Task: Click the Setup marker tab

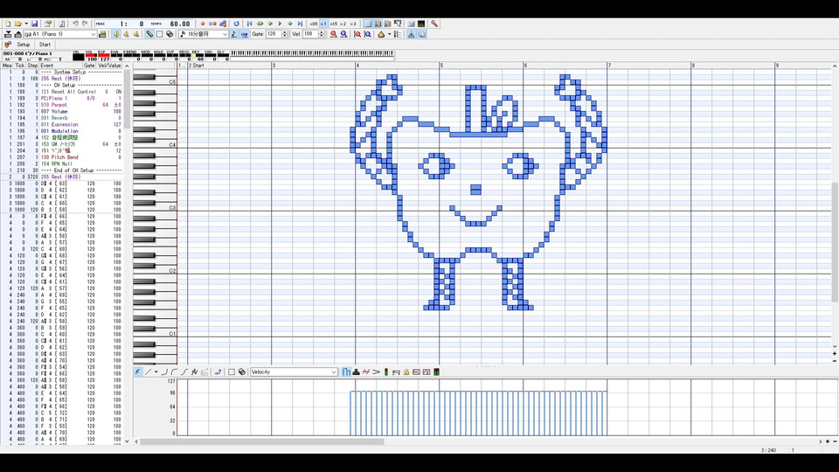Action: 23,45
